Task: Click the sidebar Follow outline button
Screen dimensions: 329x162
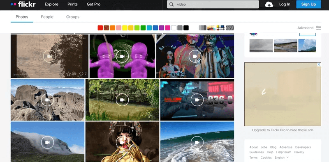Action: [x=307, y=34]
